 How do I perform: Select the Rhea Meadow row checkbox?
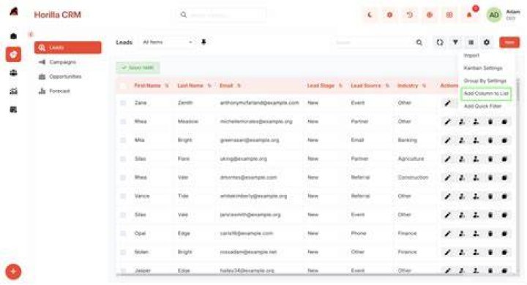(x=123, y=121)
